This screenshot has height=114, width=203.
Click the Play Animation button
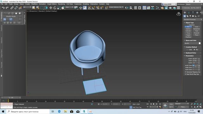point(154,104)
